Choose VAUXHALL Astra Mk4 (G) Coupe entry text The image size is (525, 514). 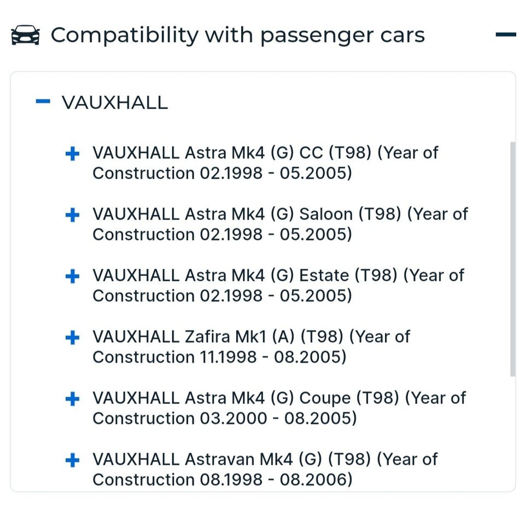tap(279, 408)
